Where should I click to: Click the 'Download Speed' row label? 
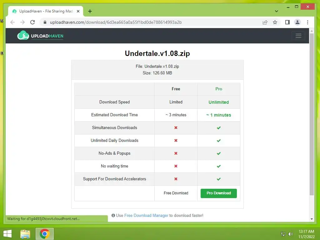pos(114,102)
